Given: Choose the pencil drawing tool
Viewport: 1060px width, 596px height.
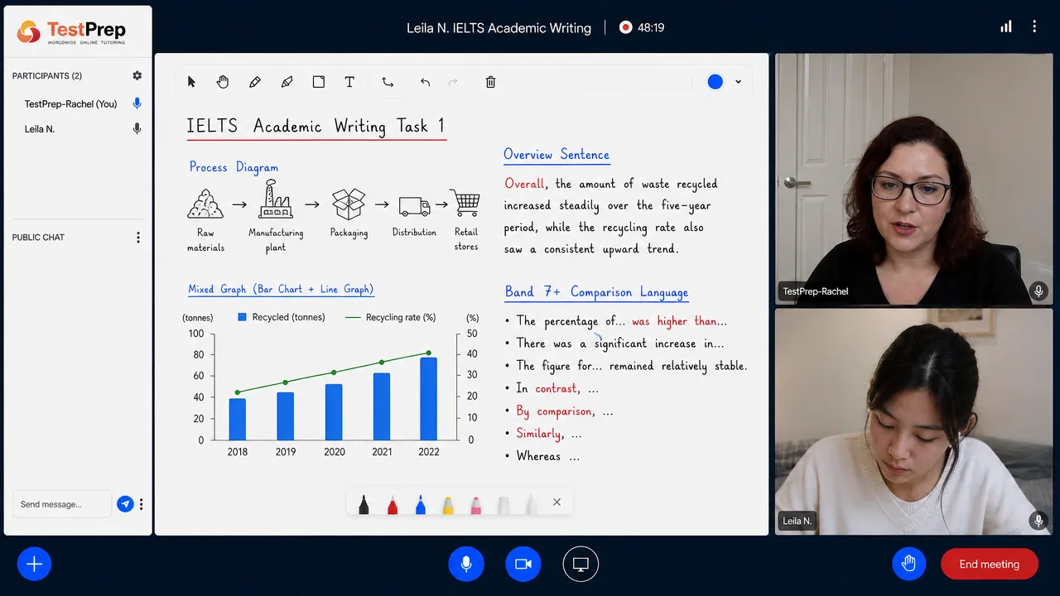Looking at the screenshot, I should [255, 82].
